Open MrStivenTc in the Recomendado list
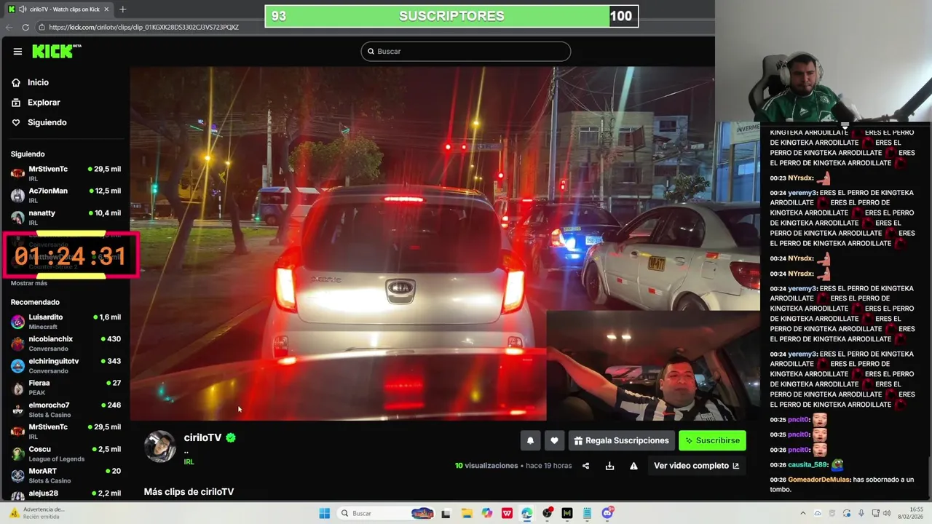Image resolution: width=932 pixels, height=524 pixels. point(66,432)
